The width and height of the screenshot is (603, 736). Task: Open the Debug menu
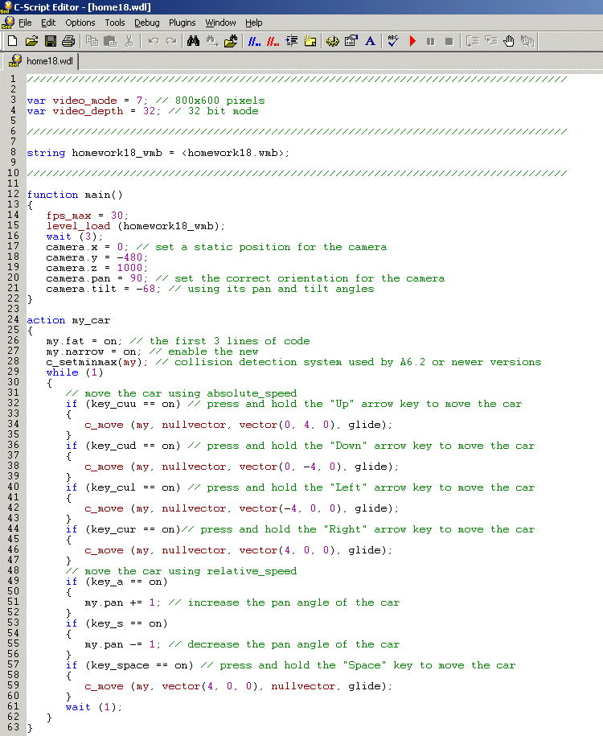[x=146, y=23]
